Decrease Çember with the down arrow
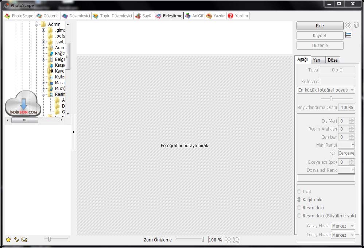This screenshot has width=364, height=248. click(352, 138)
